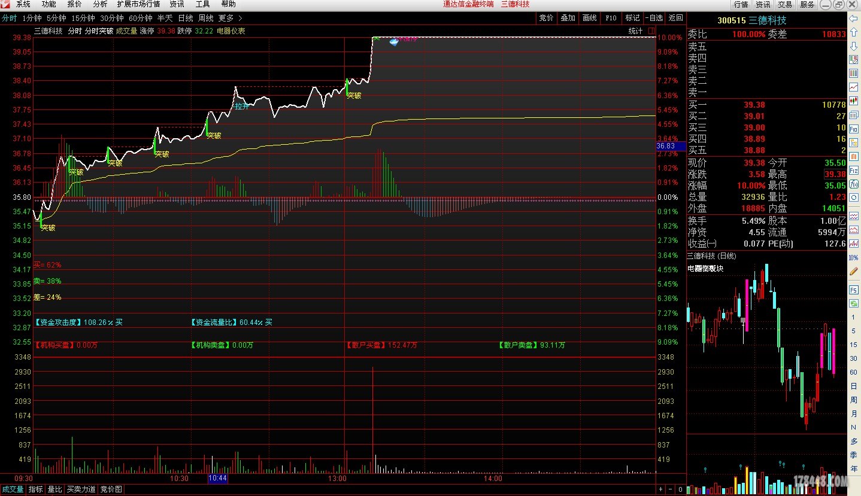Select the 季 quarterly period in right sidebar
Image resolution: width=861 pixels, height=496 pixels.
854,455
